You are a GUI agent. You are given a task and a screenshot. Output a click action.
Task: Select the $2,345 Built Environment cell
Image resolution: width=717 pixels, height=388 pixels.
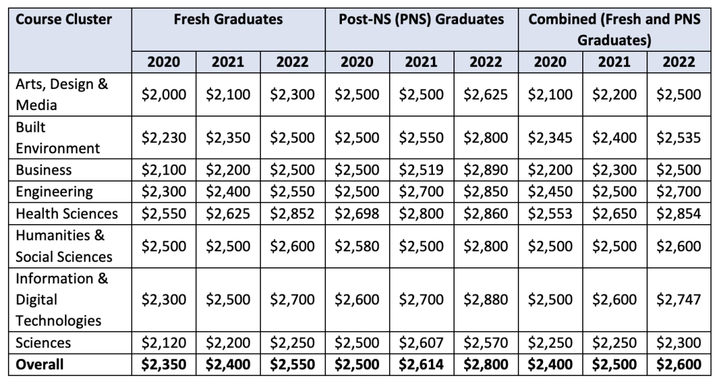tap(550, 137)
